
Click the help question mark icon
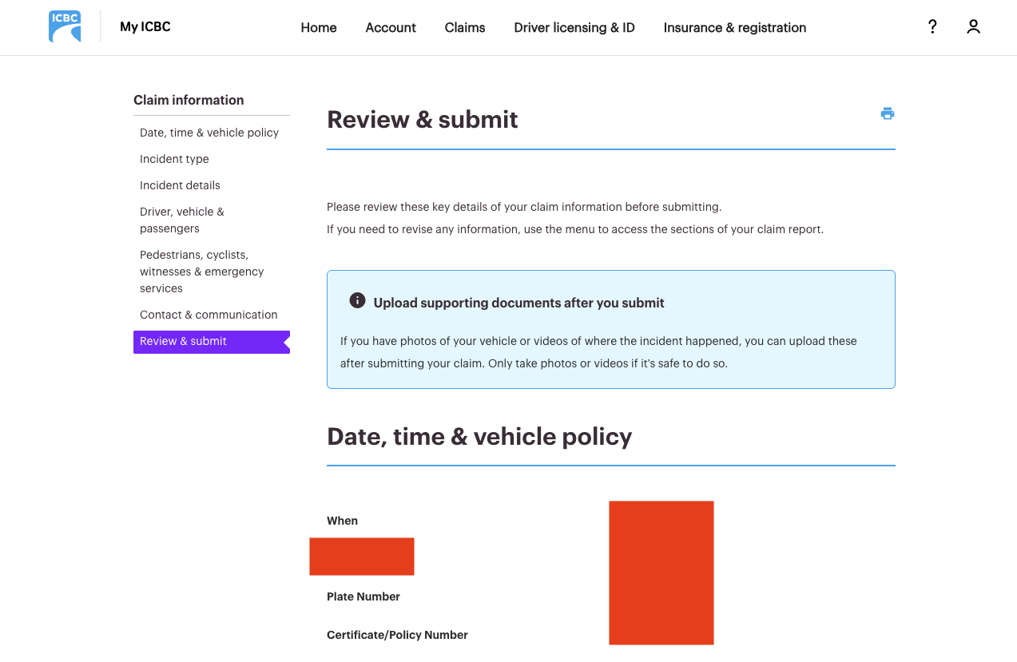[x=932, y=26]
